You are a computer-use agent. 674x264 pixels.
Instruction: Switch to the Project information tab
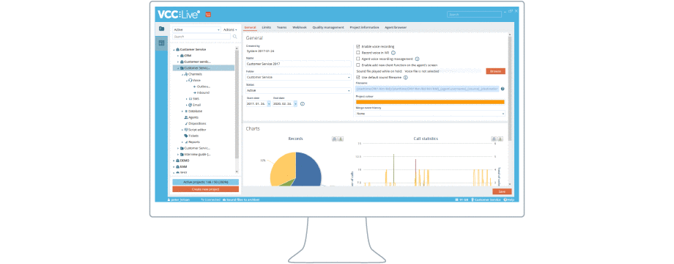tap(365, 27)
